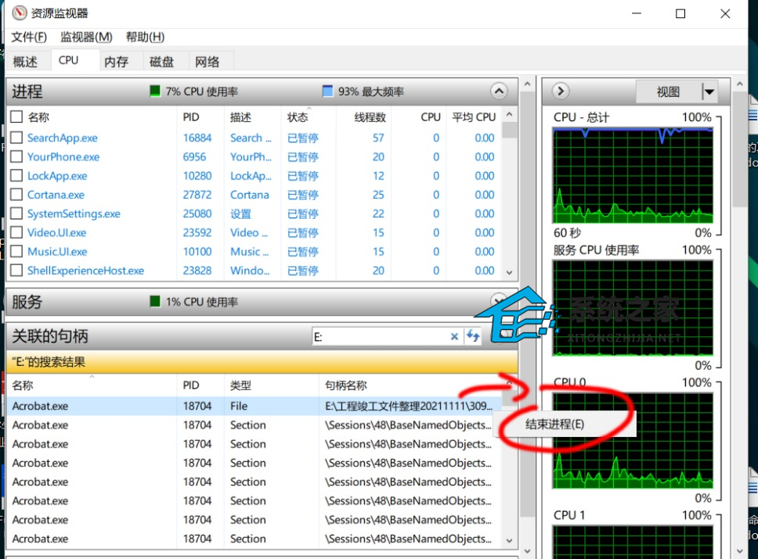Image resolution: width=758 pixels, height=559 pixels.
Task: Click the process list scroll down arrow
Action: (509, 272)
